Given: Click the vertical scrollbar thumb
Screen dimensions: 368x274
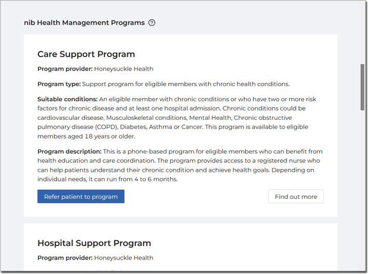Looking at the screenshot, I should (362, 87).
